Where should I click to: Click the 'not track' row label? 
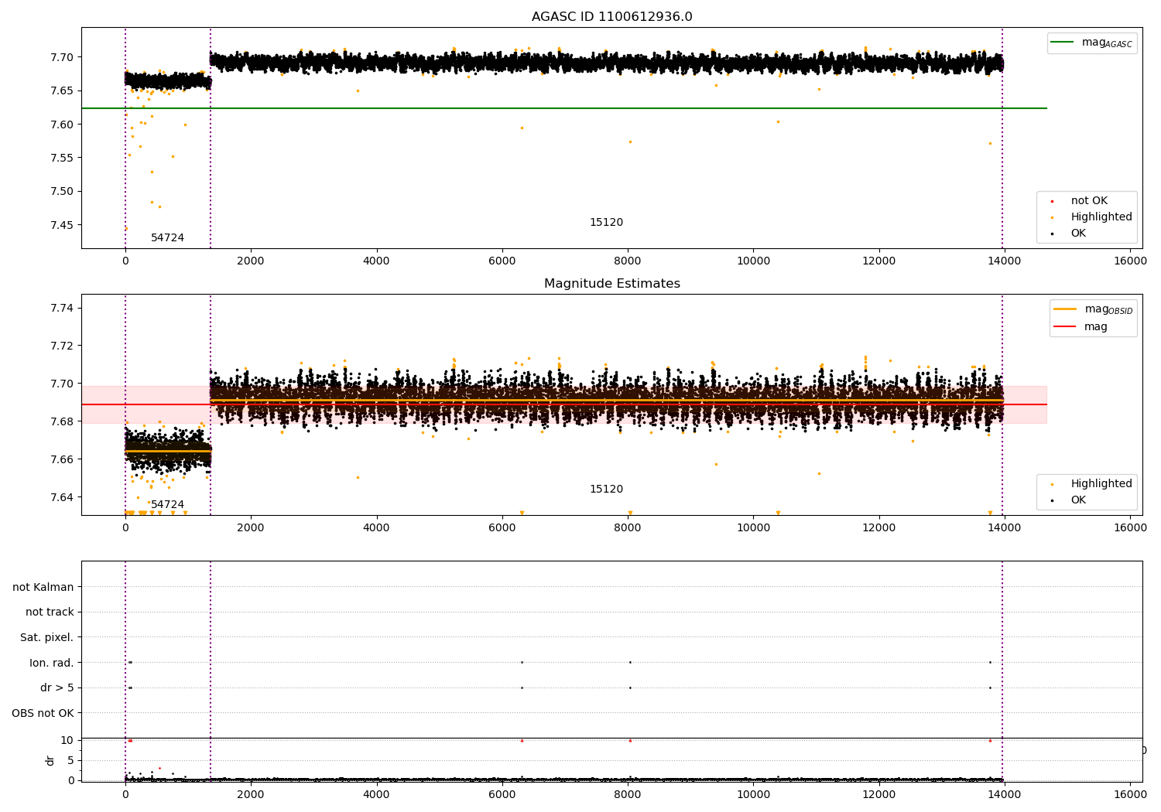point(50,612)
